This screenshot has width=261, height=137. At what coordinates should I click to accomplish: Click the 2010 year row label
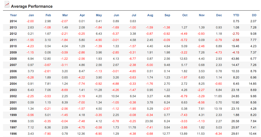click(x=13, y=46)
